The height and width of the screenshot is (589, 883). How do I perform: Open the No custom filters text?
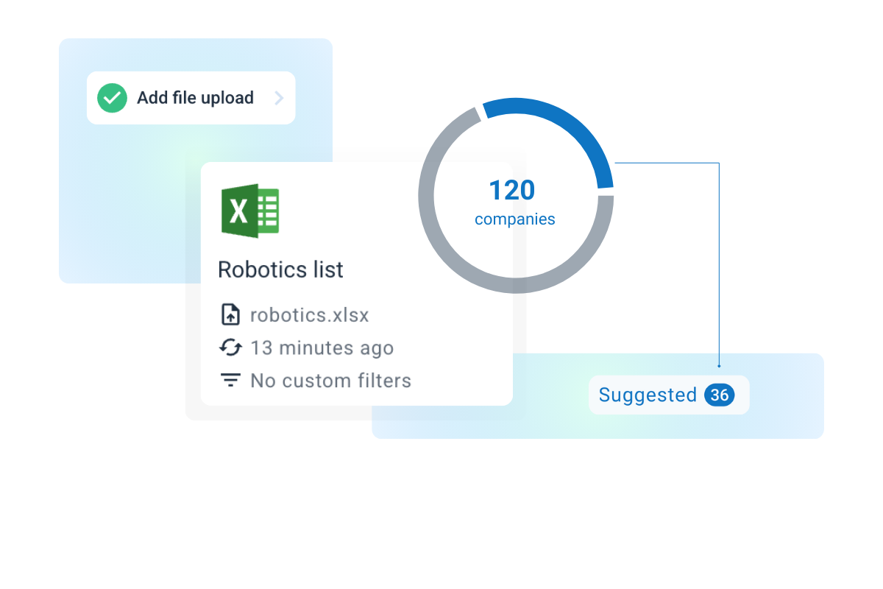330,381
